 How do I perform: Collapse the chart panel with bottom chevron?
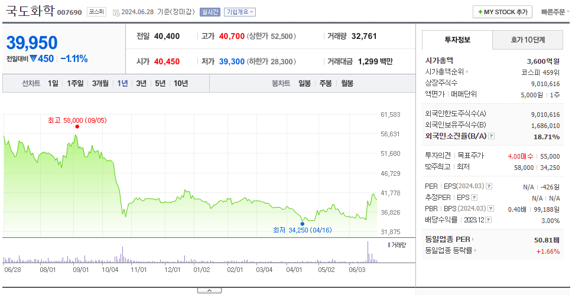tap(209, 290)
